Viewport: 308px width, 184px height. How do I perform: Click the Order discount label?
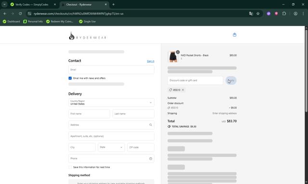(175, 103)
